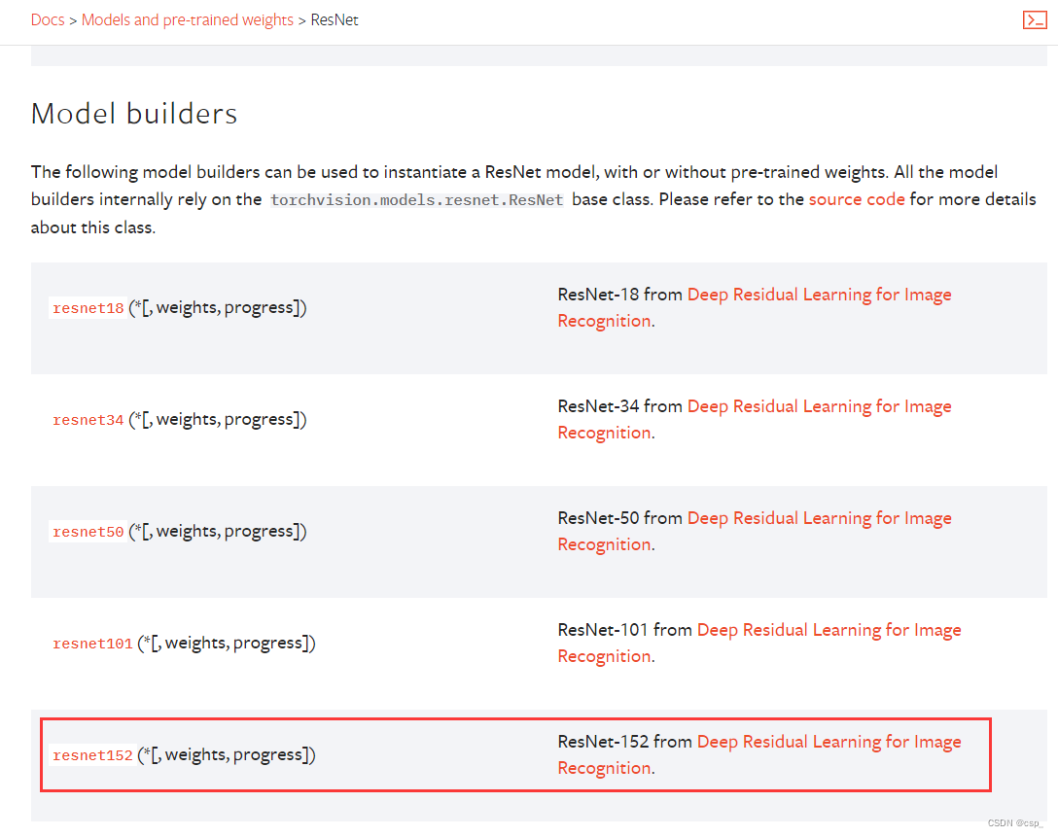The image size is (1058, 837).
Task: Go to Docs breadcrumb link
Action: coord(48,20)
